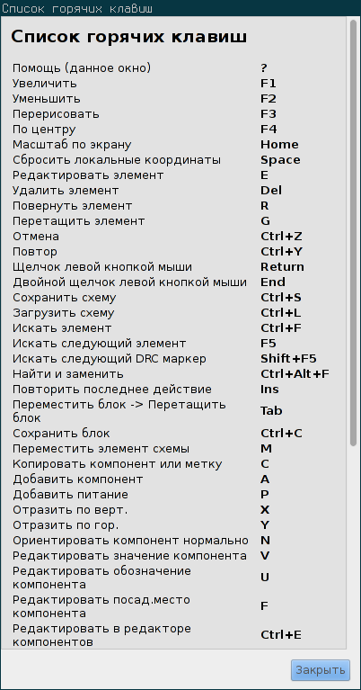Click the Добавить питание row
Image resolution: width=361 pixels, height=690 pixels.
click(176, 495)
